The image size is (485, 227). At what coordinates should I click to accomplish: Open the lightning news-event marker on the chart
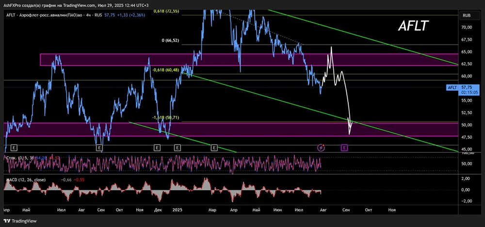322,148
